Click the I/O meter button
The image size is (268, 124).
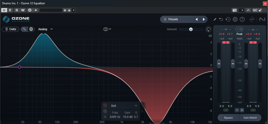(239, 29)
